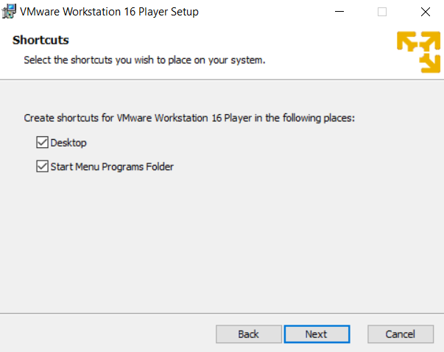Uncheck the Desktop shortcut checkbox
The height and width of the screenshot is (352, 444).
pyautogui.click(x=42, y=142)
